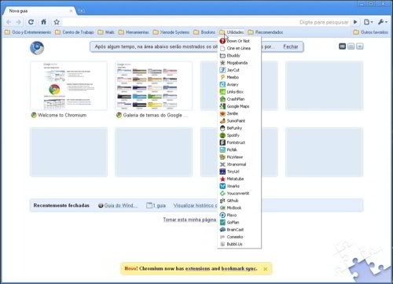
Task: Click the reload page icon
Action: (x=31, y=22)
